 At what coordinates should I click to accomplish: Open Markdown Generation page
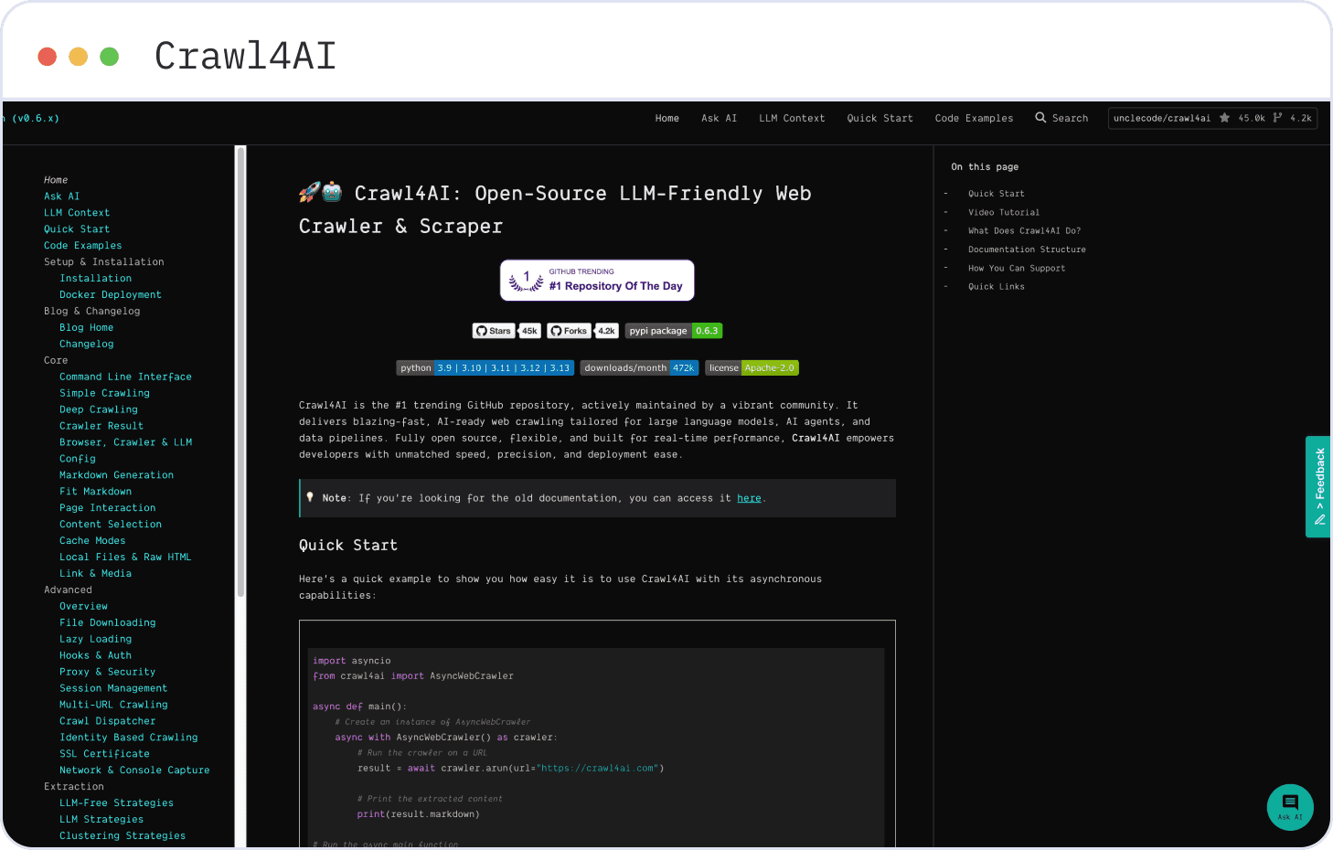[117, 475]
